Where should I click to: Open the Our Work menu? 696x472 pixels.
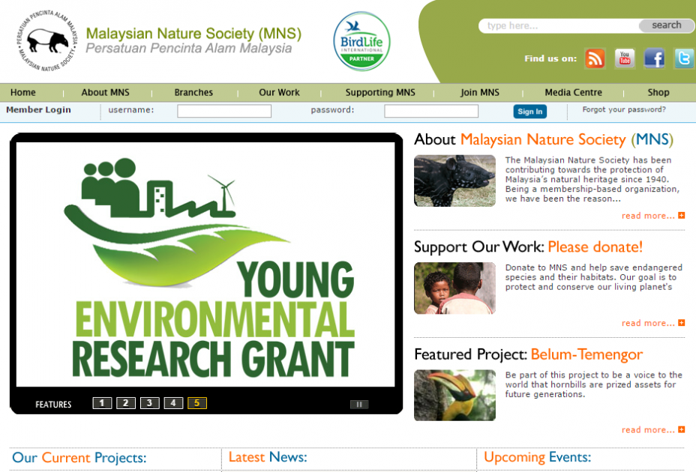click(279, 92)
